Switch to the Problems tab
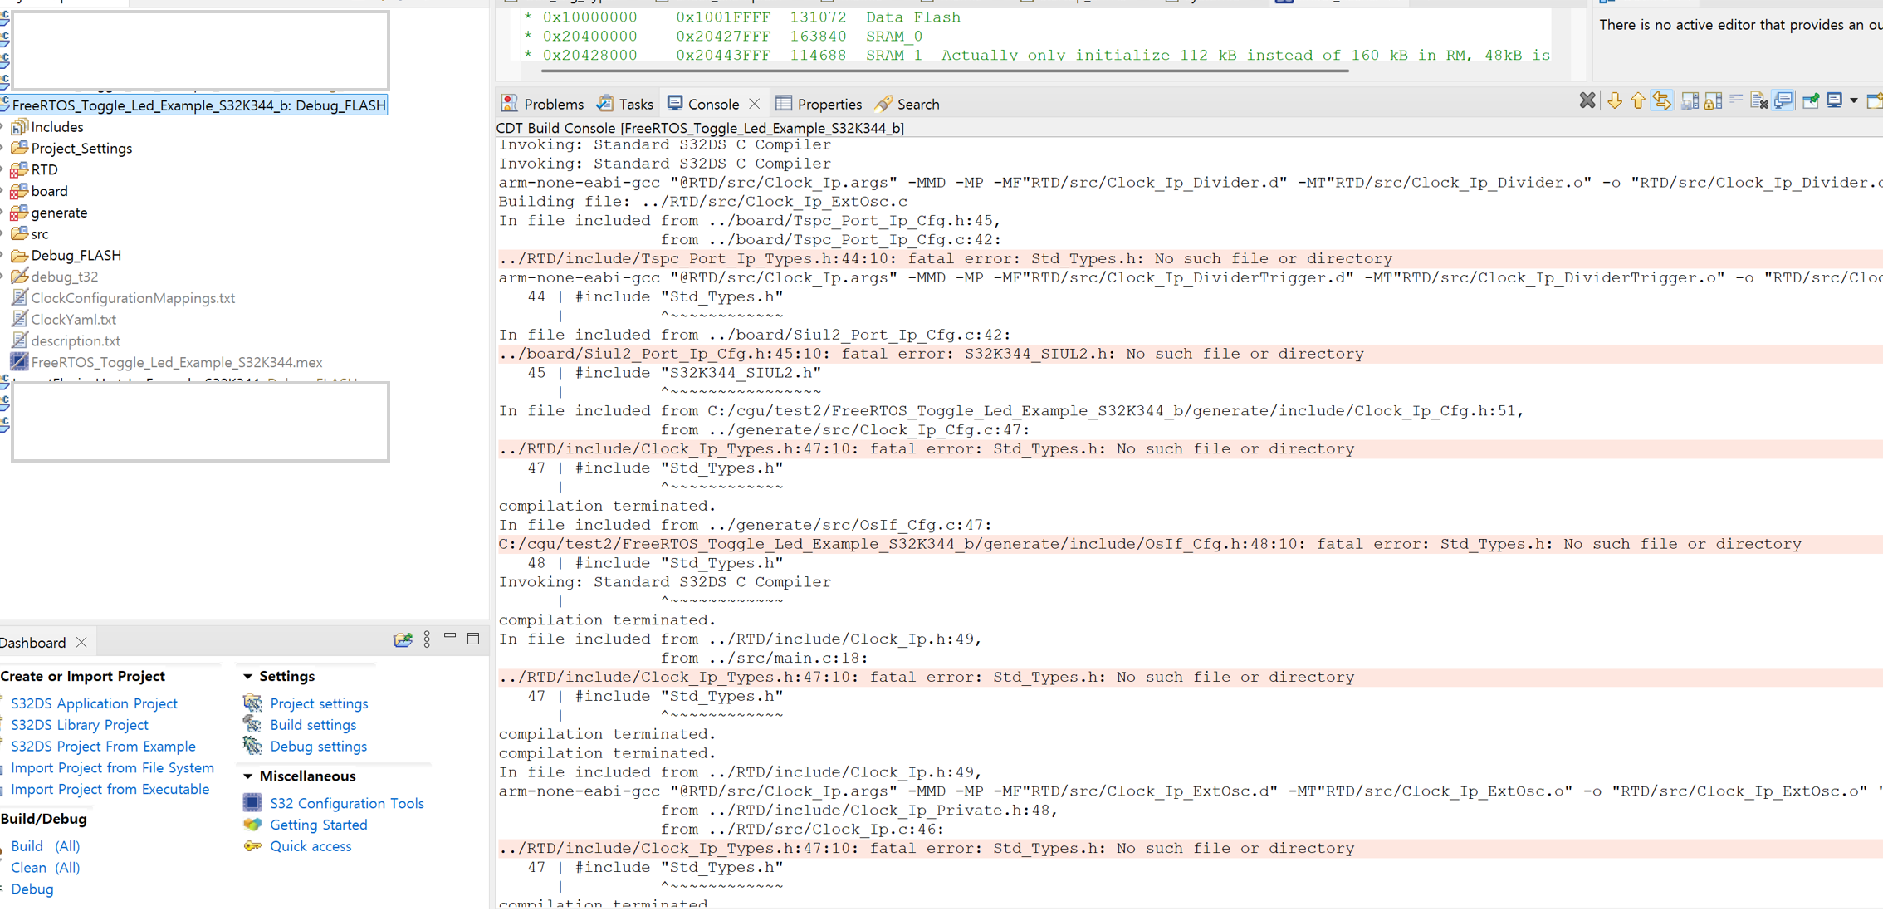The height and width of the screenshot is (911, 1883). pos(543,104)
